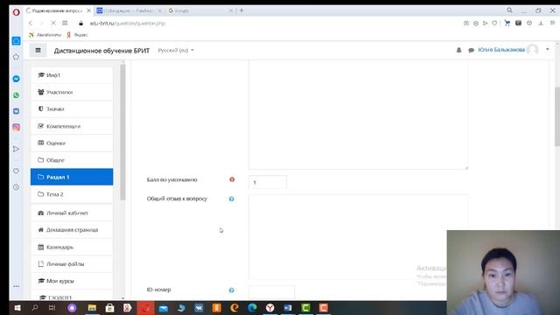Open Личные файлы

point(72,264)
